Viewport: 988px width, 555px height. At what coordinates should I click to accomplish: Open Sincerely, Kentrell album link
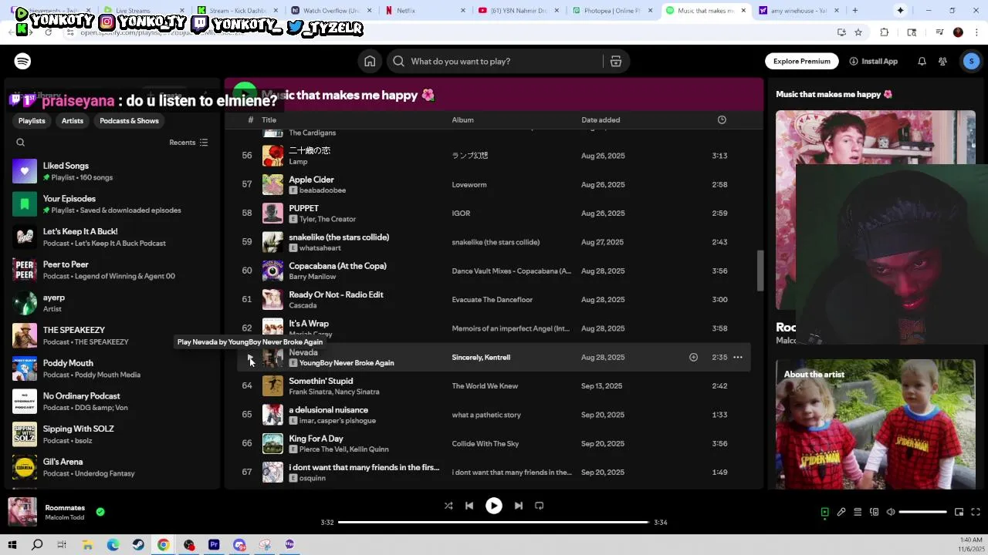(x=481, y=357)
